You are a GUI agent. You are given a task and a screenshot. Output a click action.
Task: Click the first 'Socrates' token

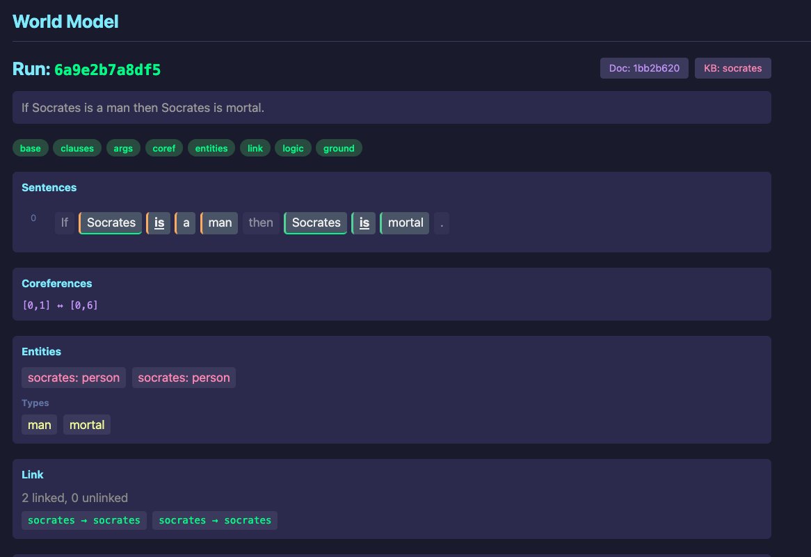tap(110, 223)
